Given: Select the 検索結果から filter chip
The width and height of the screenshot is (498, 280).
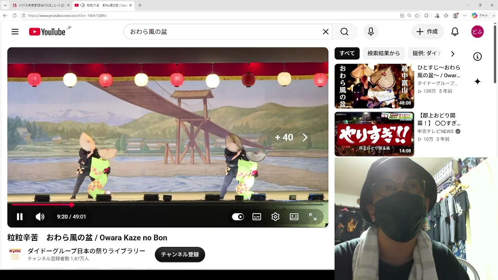Looking at the screenshot, I should [x=384, y=53].
